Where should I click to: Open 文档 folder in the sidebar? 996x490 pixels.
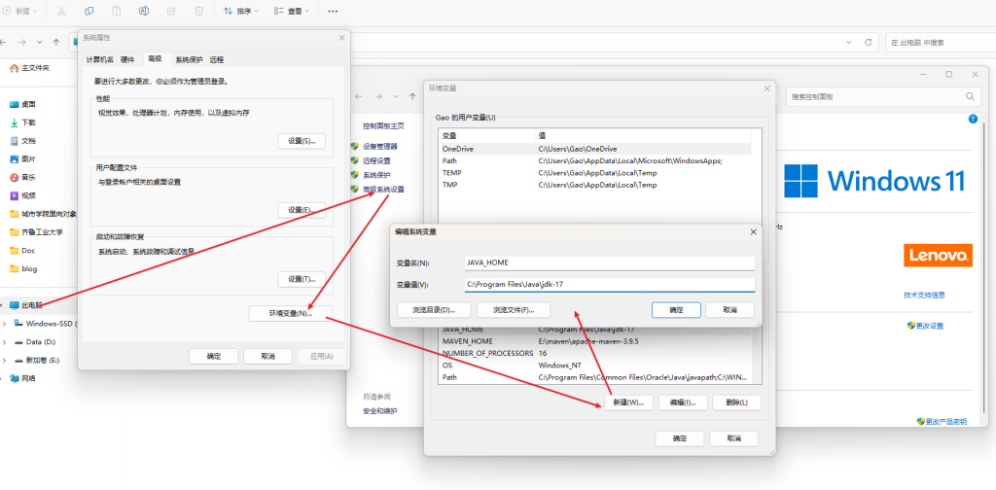tap(23, 141)
